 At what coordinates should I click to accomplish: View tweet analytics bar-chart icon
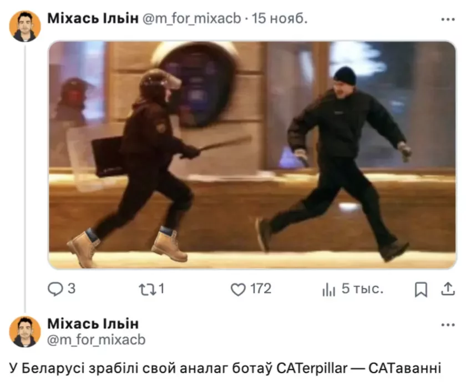328,289
